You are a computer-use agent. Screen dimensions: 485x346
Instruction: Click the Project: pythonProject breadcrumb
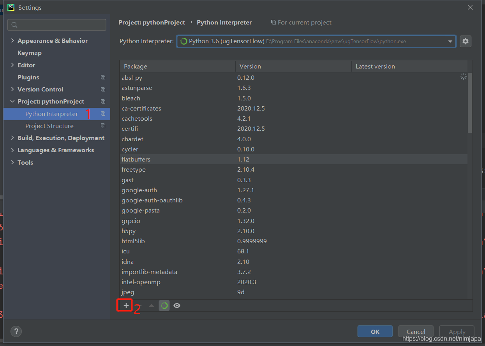click(152, 23)
